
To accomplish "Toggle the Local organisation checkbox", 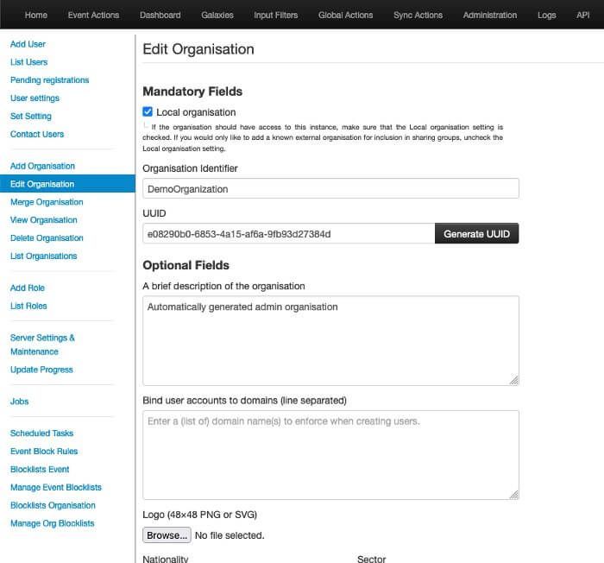I will [x=148, y=112].
